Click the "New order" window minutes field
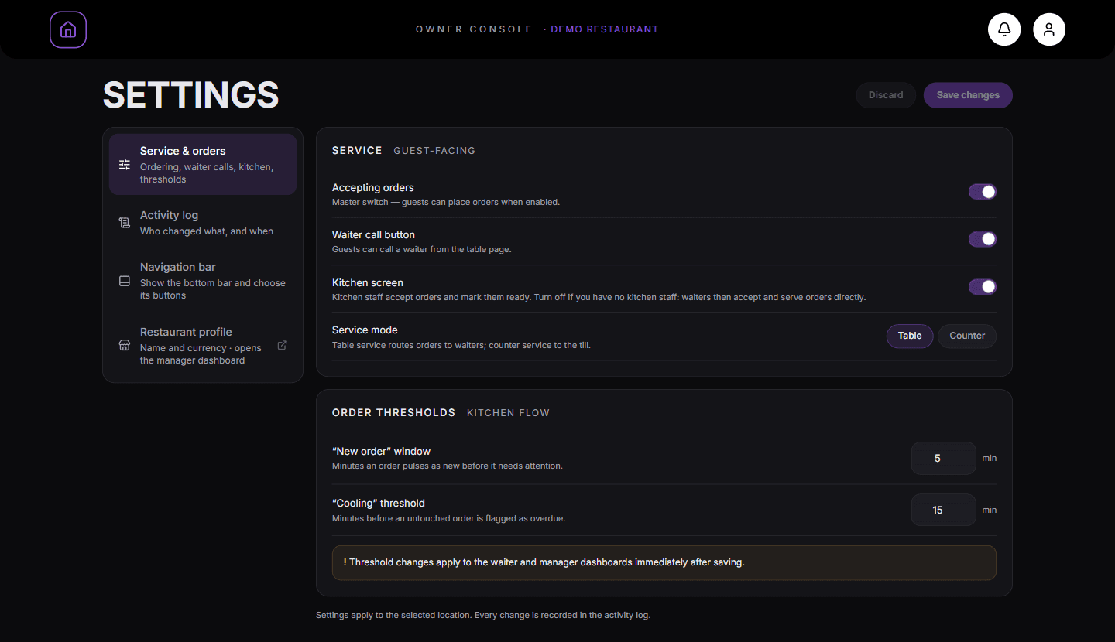The height and width of the screenshot is (642, 1115). (x=943, y=458)
